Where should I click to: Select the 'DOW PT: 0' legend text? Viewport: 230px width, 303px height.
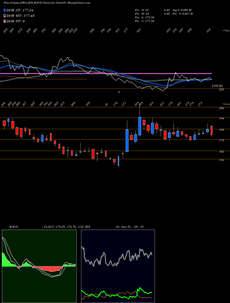pos(16,21)
